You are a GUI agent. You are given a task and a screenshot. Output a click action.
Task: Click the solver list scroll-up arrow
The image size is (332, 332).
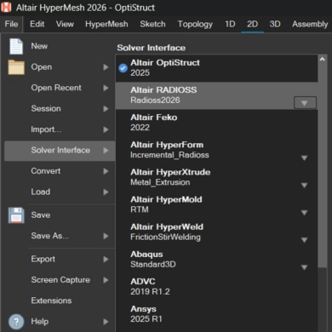click(322, 60)
